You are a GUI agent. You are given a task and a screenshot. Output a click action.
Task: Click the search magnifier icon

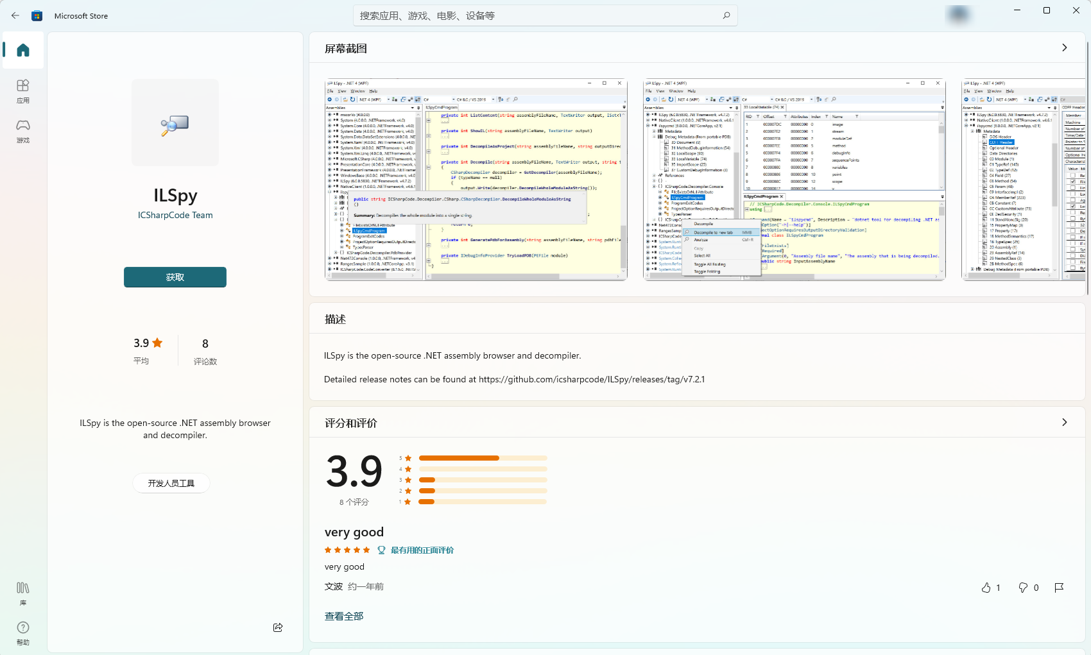726,15
